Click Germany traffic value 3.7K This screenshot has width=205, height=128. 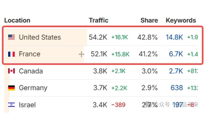(100, 88)
